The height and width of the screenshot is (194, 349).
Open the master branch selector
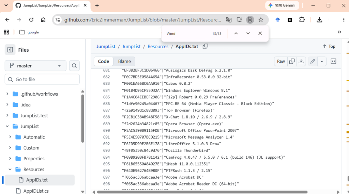pyautogui.click(x=35, y=66)
